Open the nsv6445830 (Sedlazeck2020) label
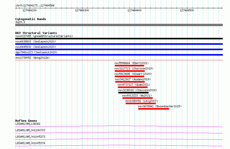 pyautogui.click(x=36, y=47)
